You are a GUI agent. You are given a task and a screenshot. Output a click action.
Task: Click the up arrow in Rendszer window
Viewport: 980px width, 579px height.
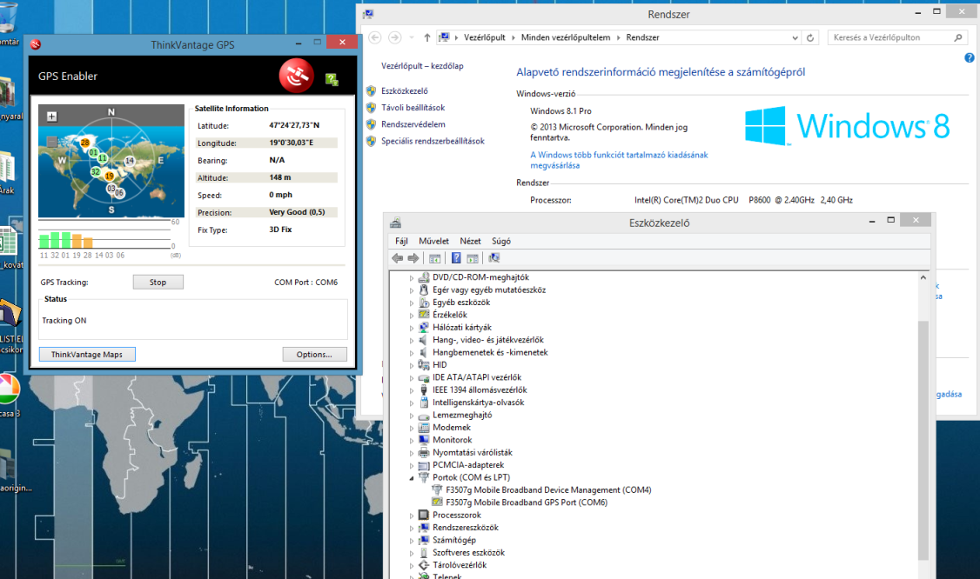tap(426, 37)
